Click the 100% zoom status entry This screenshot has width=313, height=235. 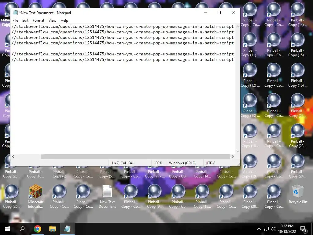158,163
